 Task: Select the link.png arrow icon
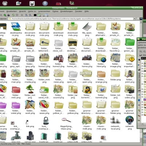[27, 122]
